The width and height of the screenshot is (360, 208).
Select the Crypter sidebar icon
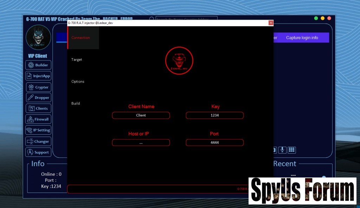[x=30, y=87]
